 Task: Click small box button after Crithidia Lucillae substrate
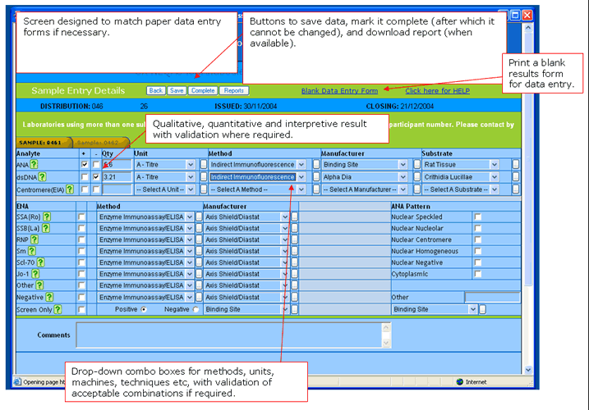pos(516,176)
